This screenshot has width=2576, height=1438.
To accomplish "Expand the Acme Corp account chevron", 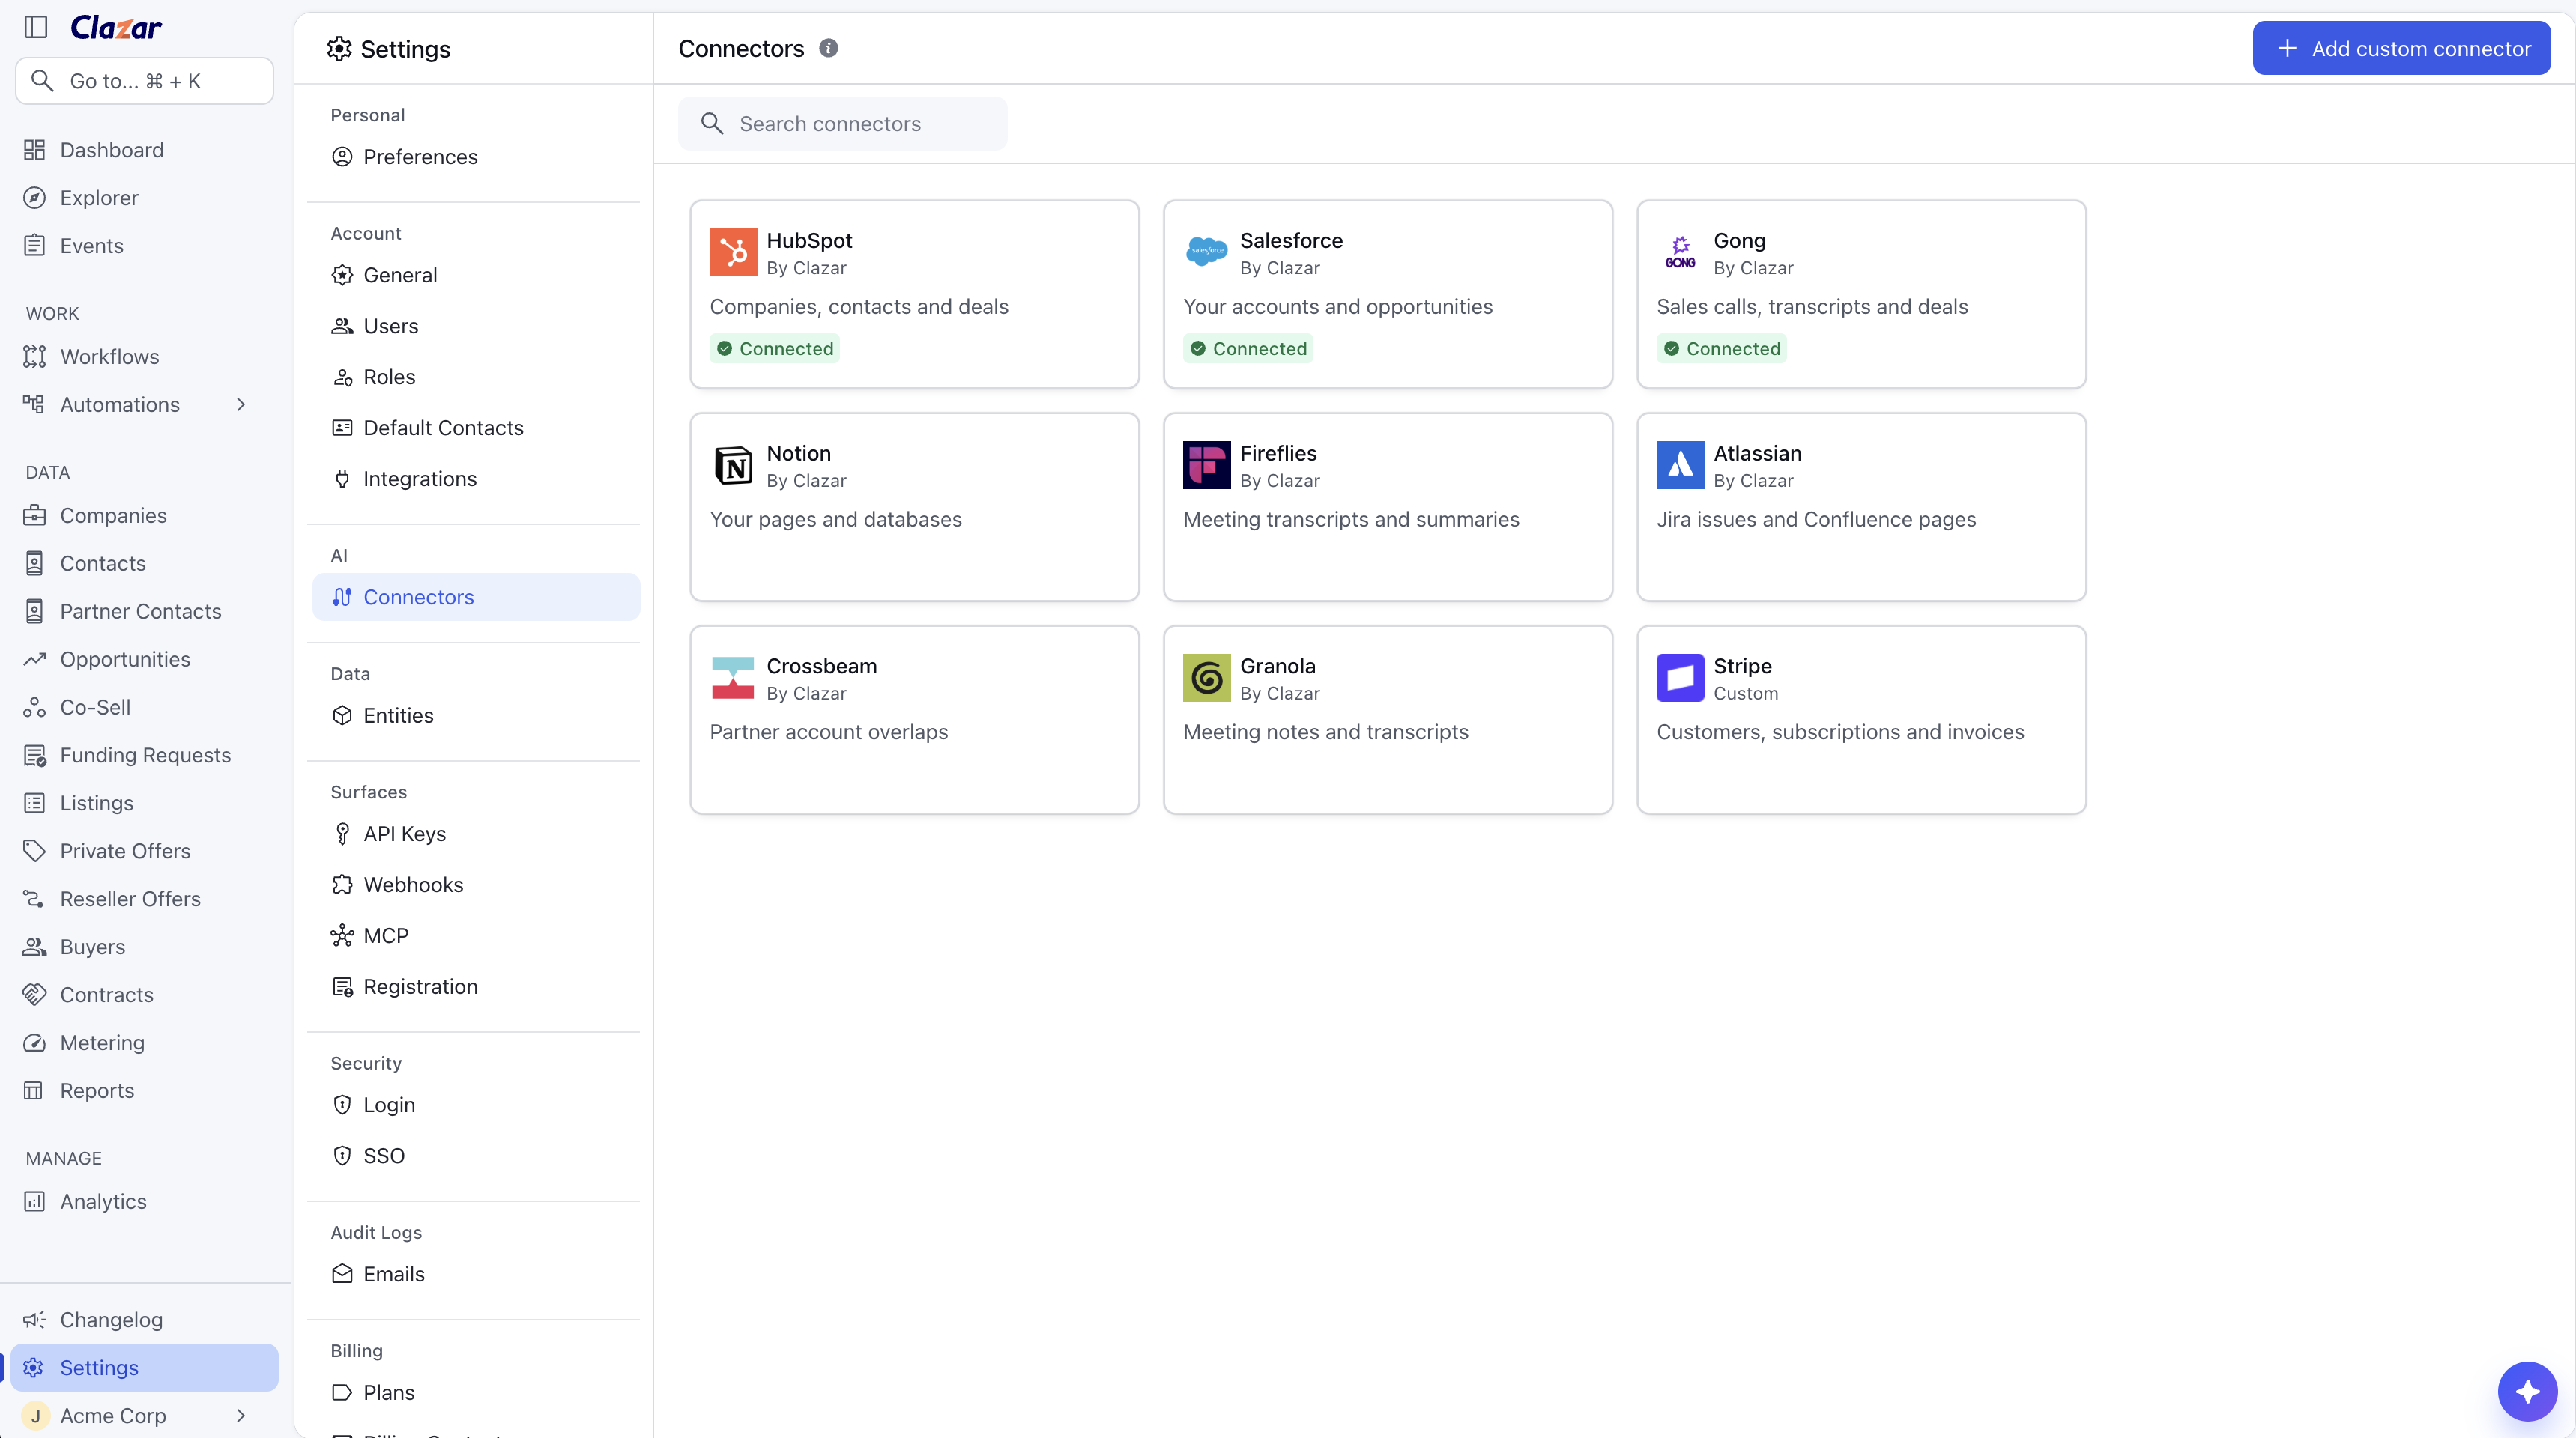I will [240, 1415].
